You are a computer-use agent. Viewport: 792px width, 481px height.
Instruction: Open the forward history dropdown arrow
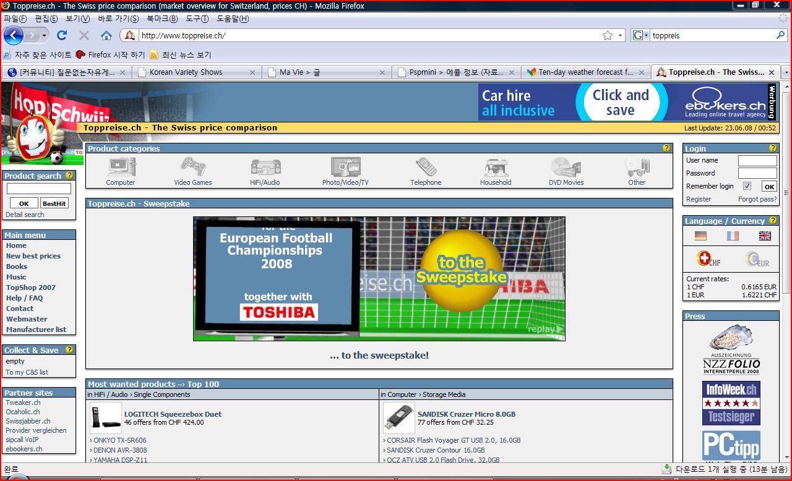coord(44,36)
